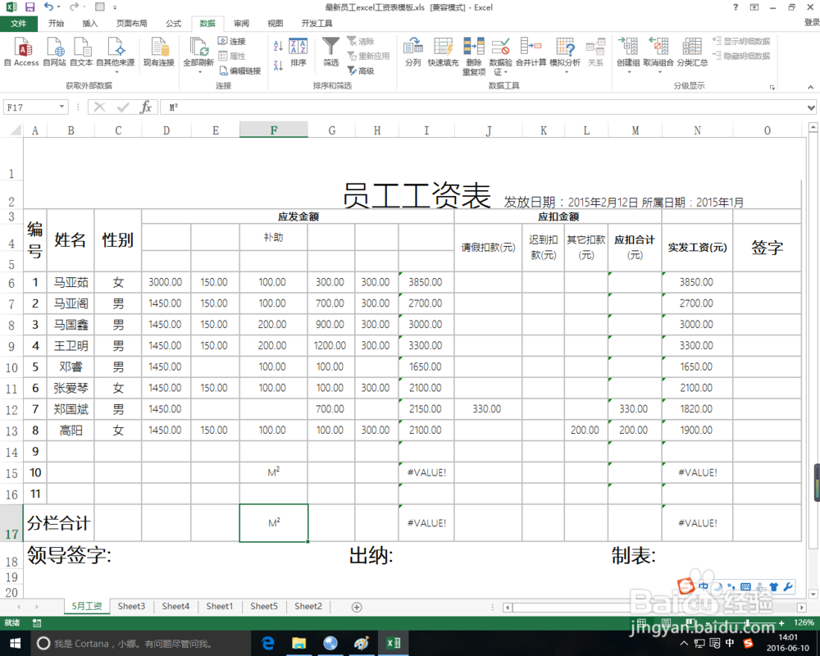Open Group (创建组) command
Image resolution: width=820 pixels, height=656 pixels.
click(628, 54)
